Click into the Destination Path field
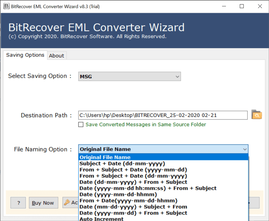This screenshot has height=221, width=269. (163, 115)
